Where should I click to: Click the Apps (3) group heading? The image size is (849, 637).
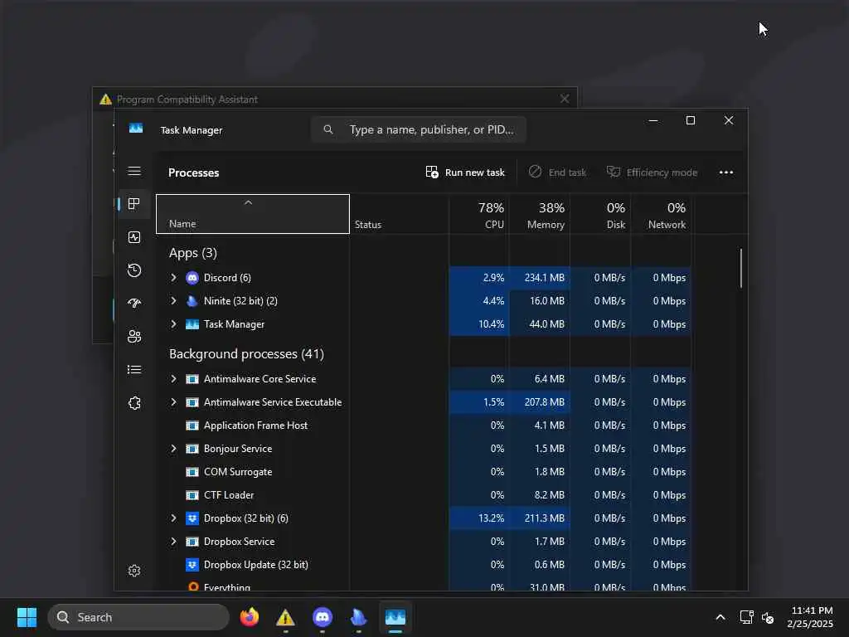(x=192, y=253)
